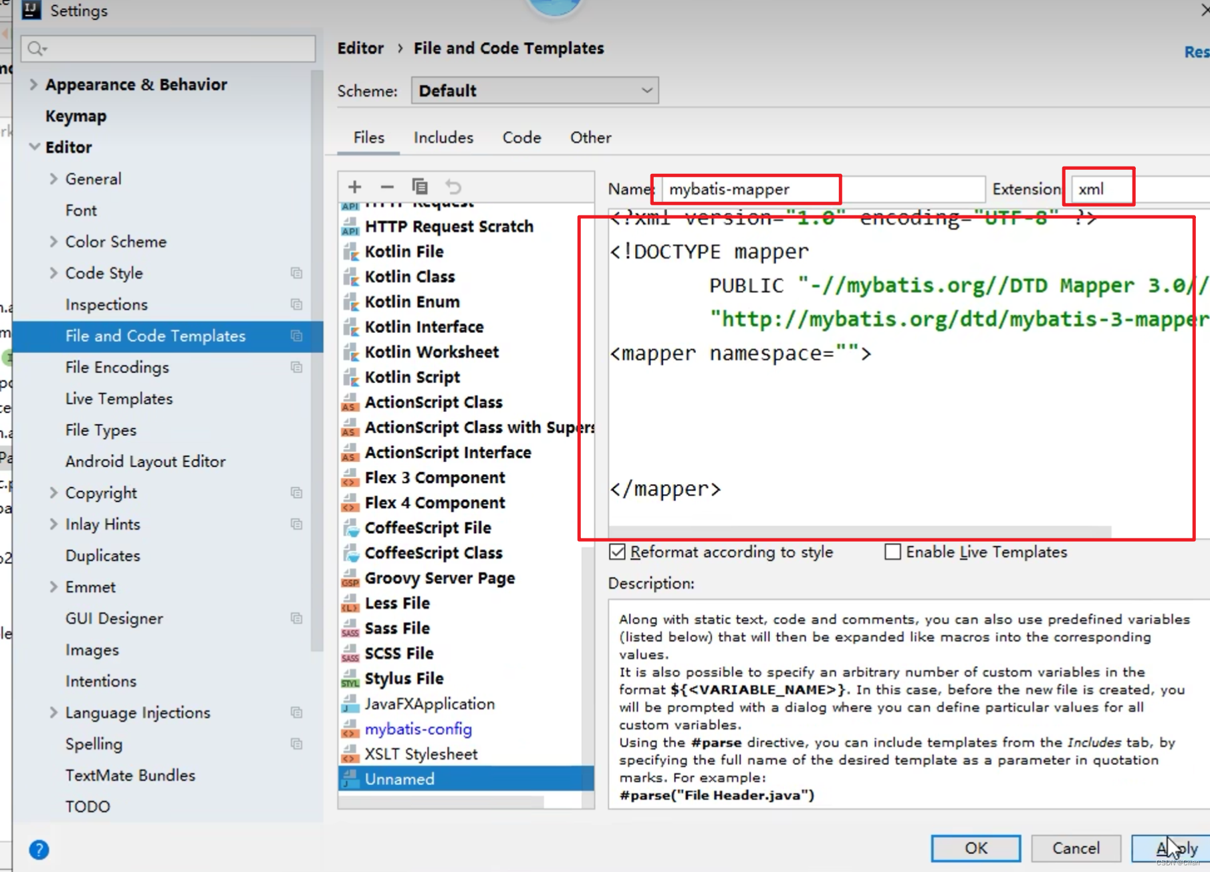Click the XSLT Stylesheet template icon
Image resolution: width=1210 pixels, height=872 pixels.
350,754
